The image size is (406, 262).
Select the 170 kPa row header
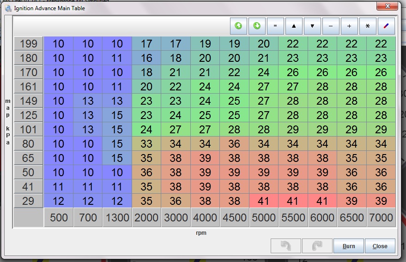pyautogui.click(x=28, y=72)
